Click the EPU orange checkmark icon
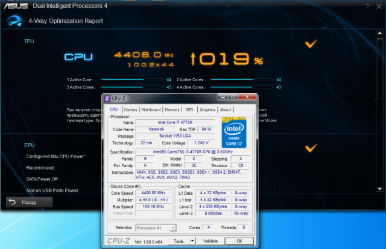This screenshot has width=386, height=249. point(311,148)
